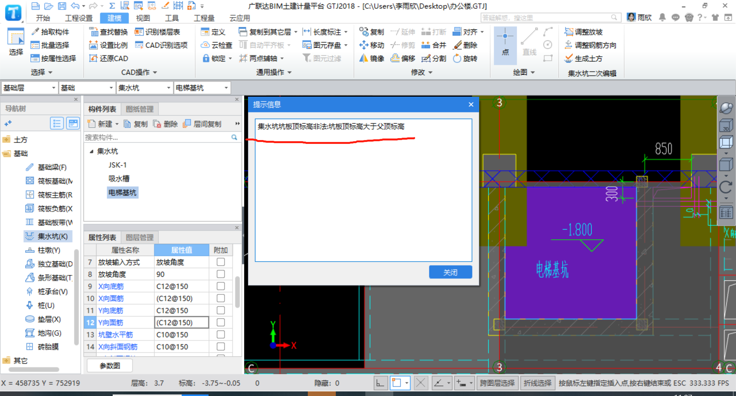
Task: Toggle 附加 checkbox for X向斜面钢筋
Action: click(221, 346)
